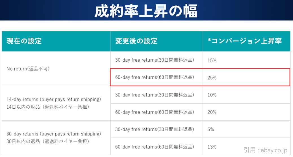The width and height of the screenshot is (293, 157).
Task: Select the 14日以内の返品 text line
Action: pyautogui.click(x=47, y=107)
